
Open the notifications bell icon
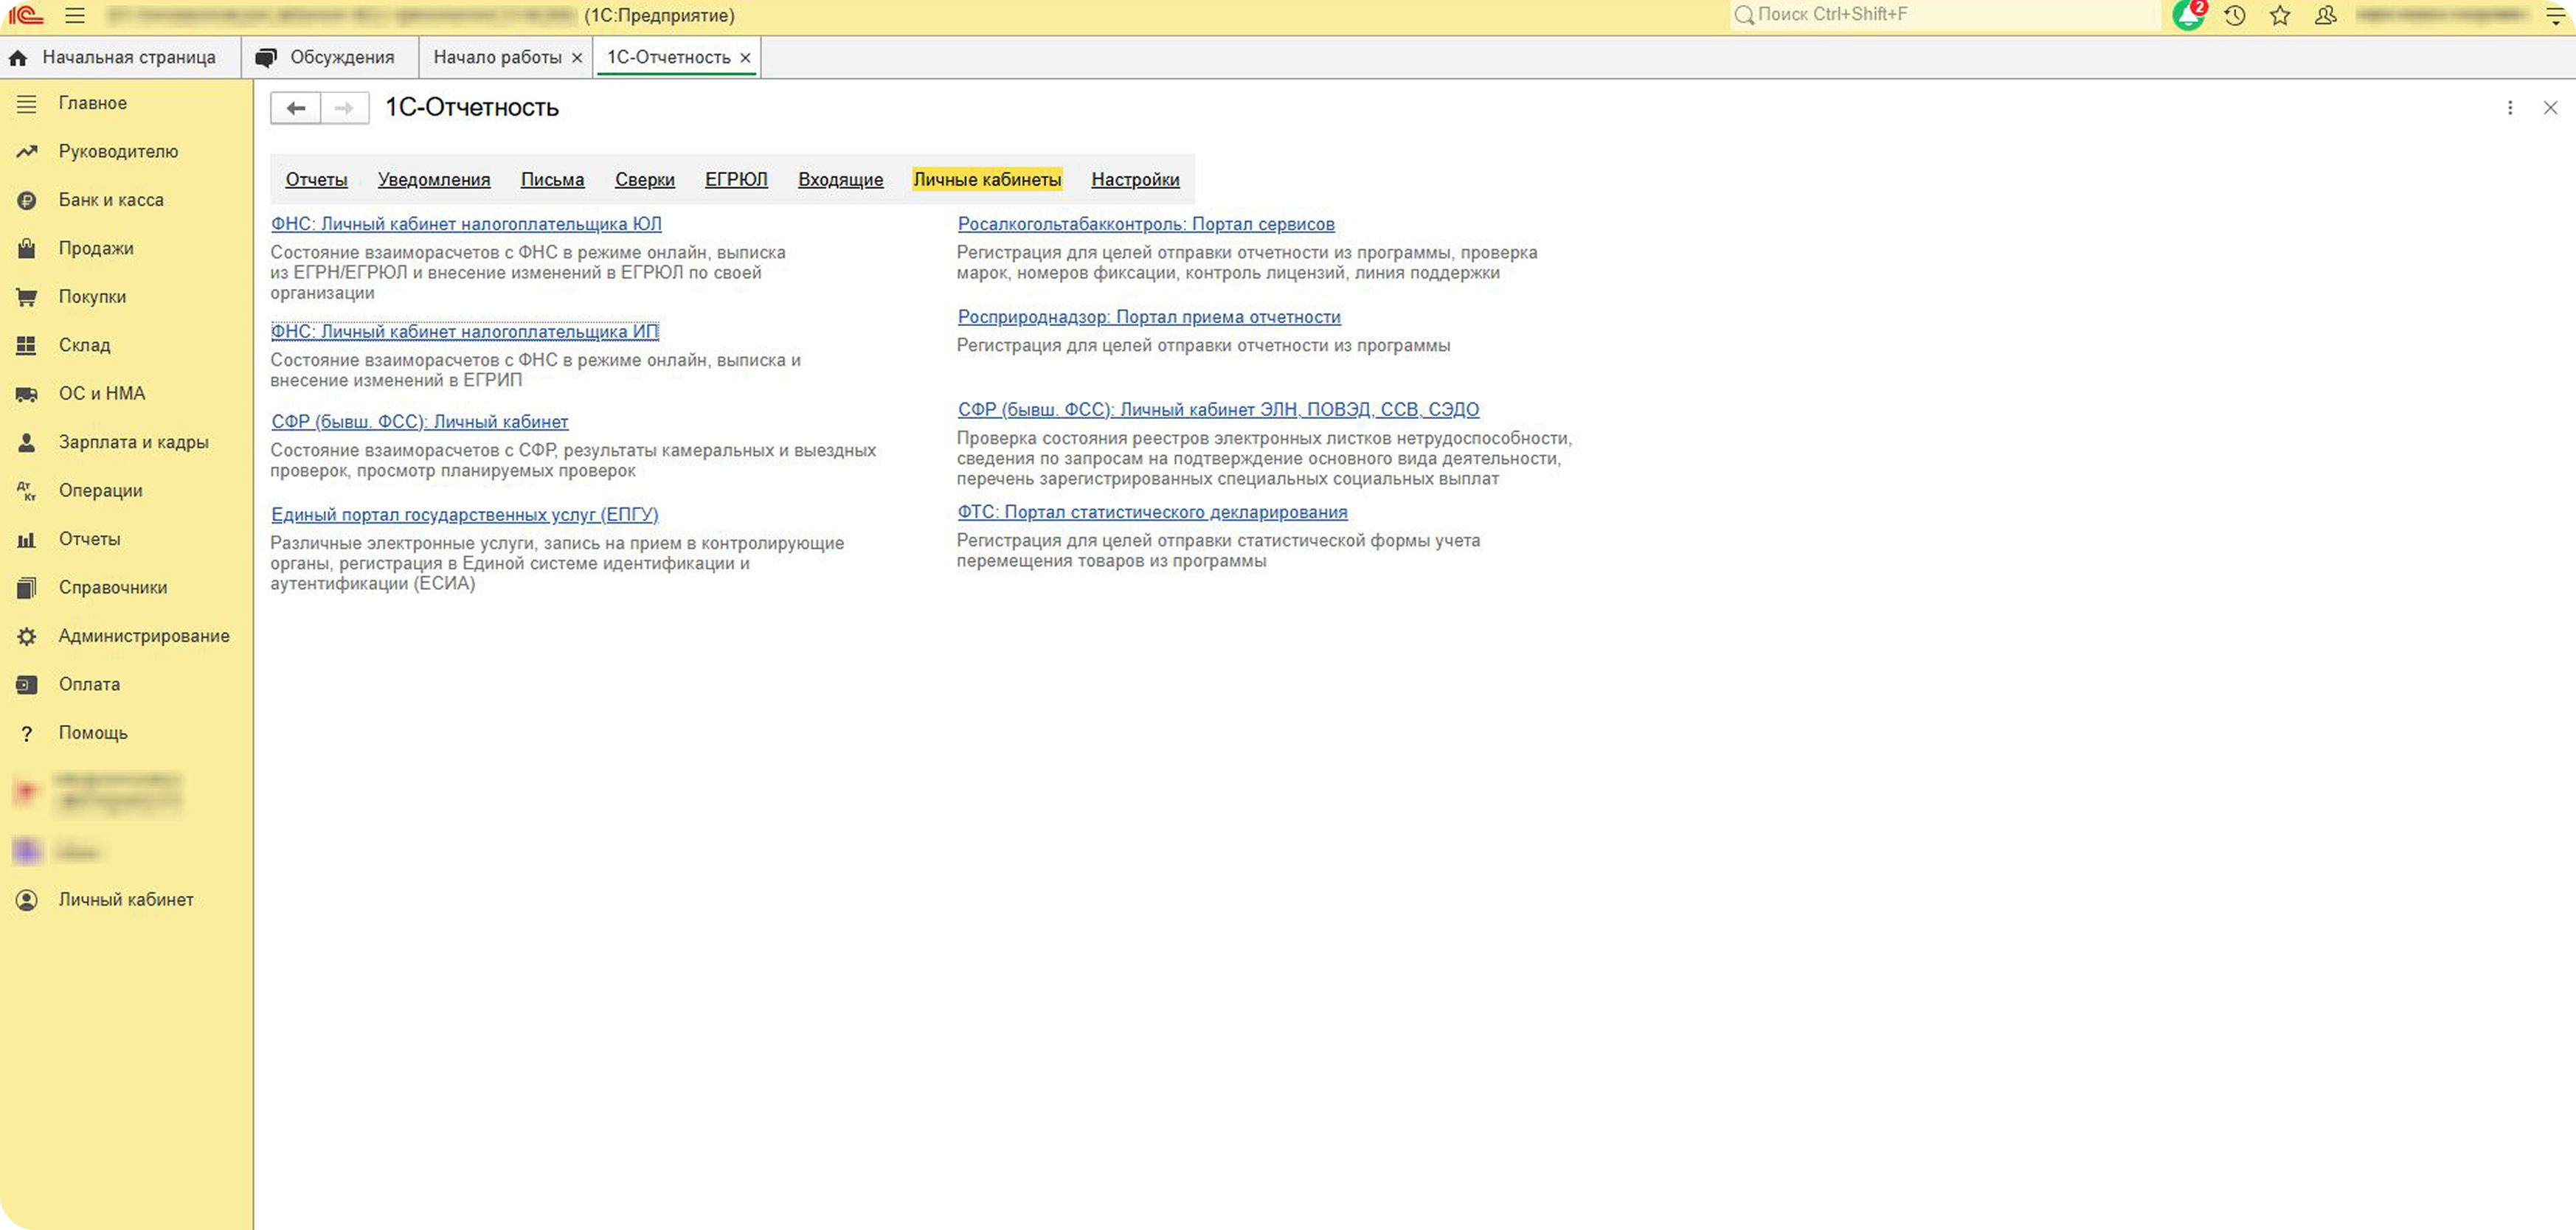[2188, 15]
